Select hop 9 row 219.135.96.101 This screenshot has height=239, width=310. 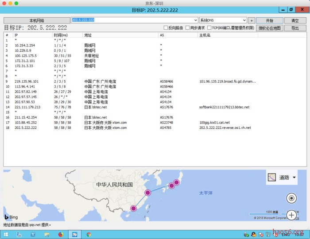[x=155, y=81]
